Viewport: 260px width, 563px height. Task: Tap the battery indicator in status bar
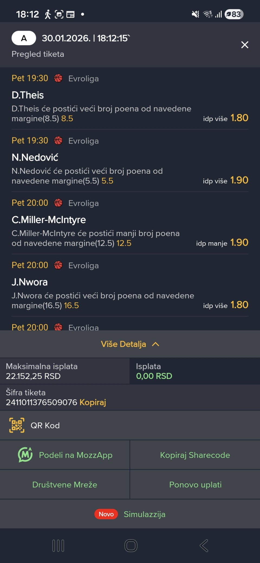point(234,14)
